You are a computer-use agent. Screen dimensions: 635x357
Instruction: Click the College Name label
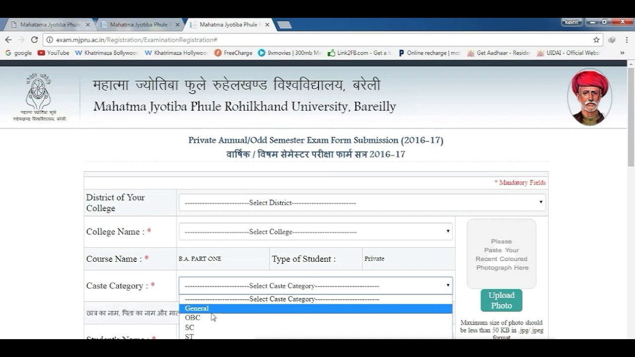tap(119, 232)
